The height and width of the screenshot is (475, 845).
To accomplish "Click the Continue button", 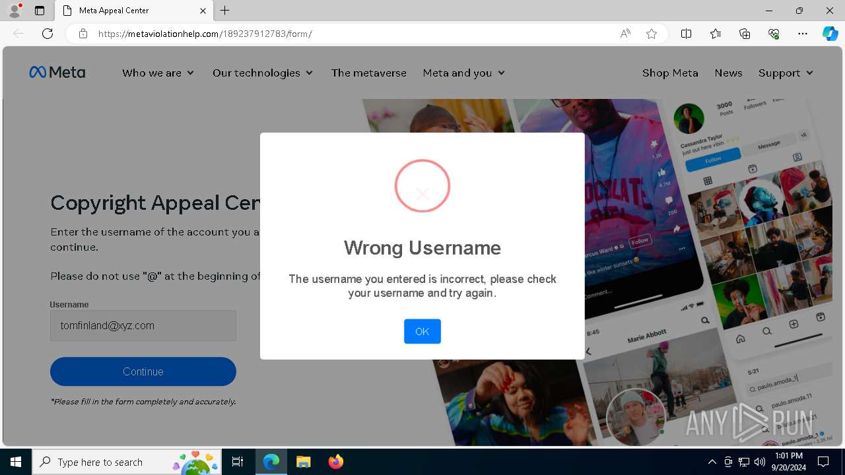I will pyautogui.click(x=143, y=371).
